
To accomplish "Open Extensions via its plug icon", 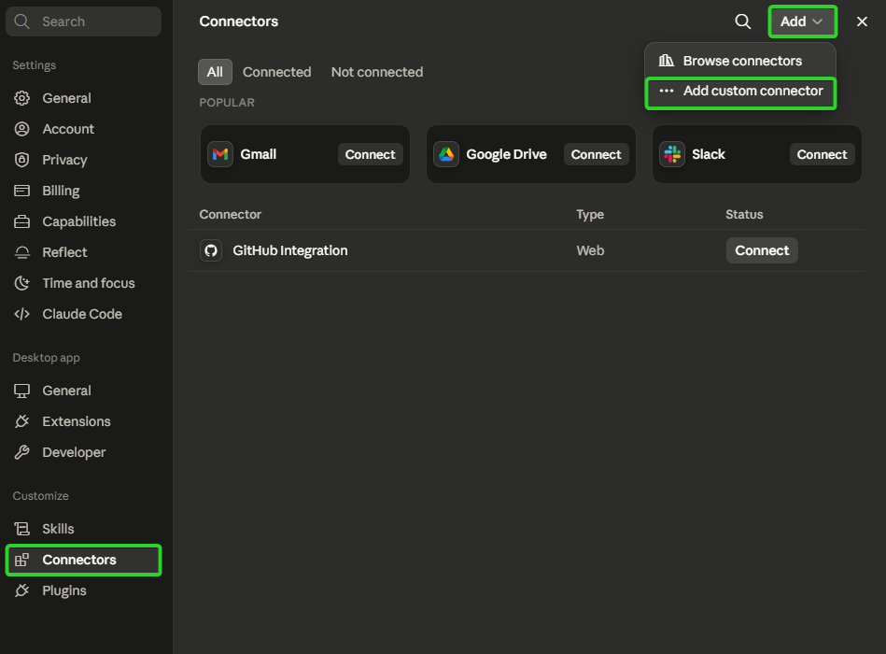I will pyautogui.click(x=22, y=421).
